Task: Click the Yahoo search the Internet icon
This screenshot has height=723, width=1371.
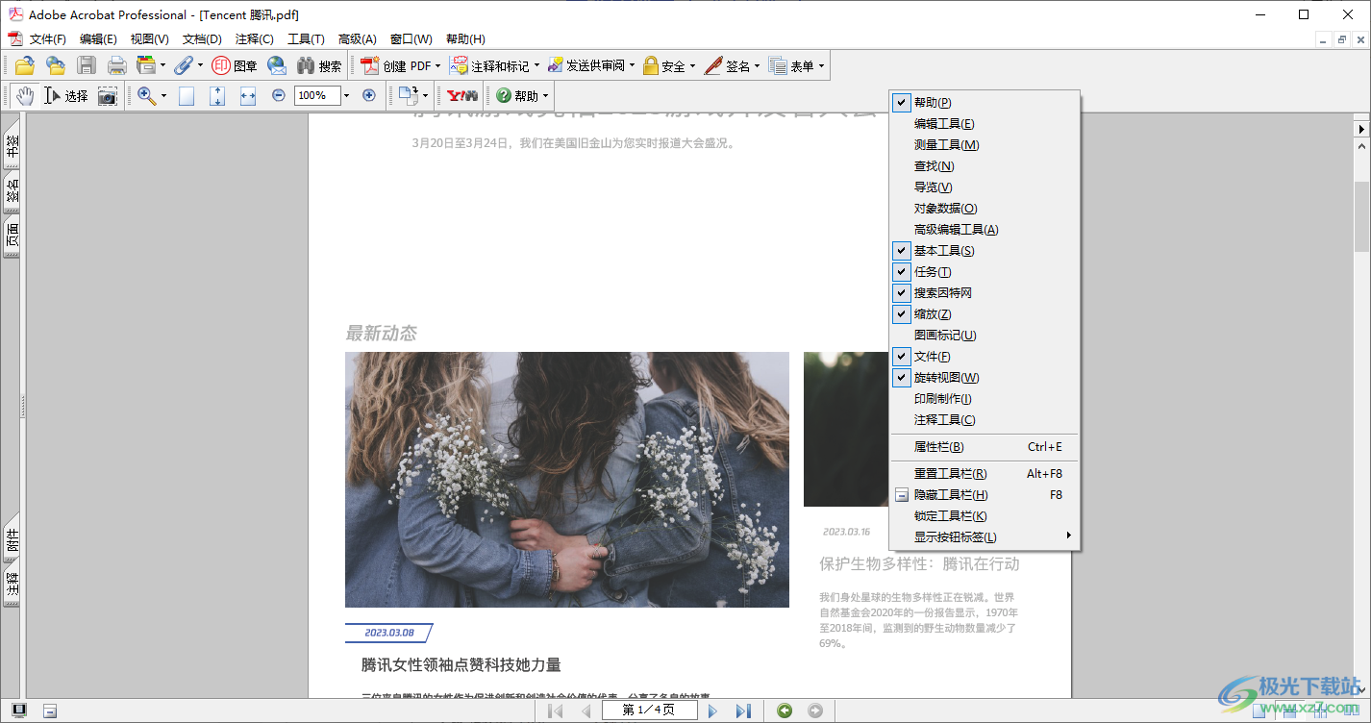Action: click(x=463, y=95)
